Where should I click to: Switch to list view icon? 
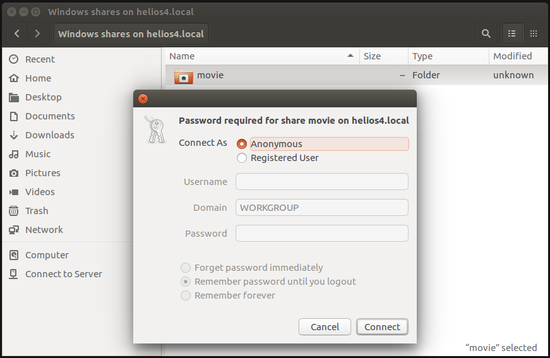tap(512, 33)
